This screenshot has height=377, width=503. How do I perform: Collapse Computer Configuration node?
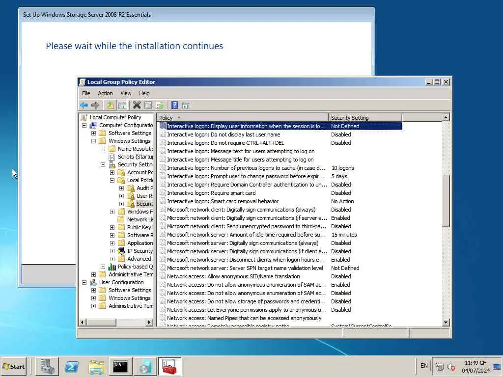click(84, 125)
